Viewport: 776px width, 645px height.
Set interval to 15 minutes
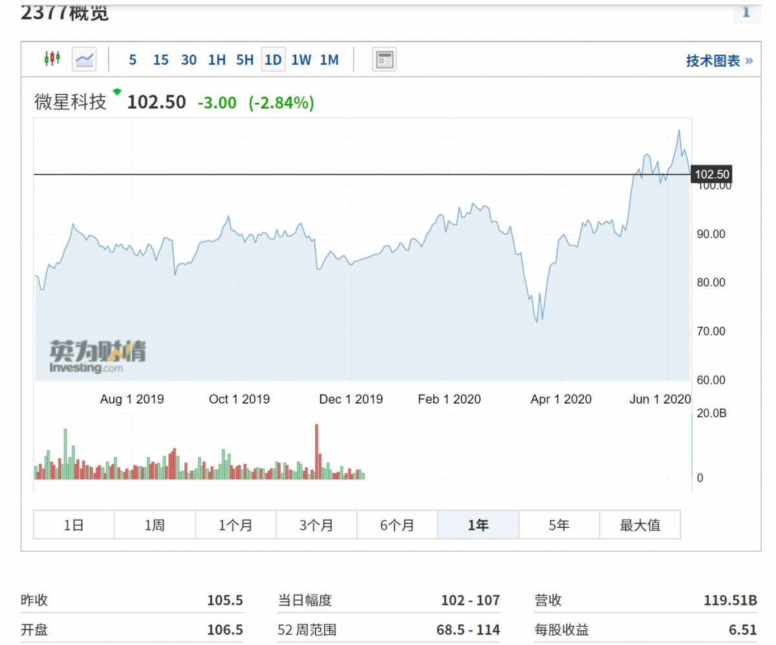tap(160, 60)
